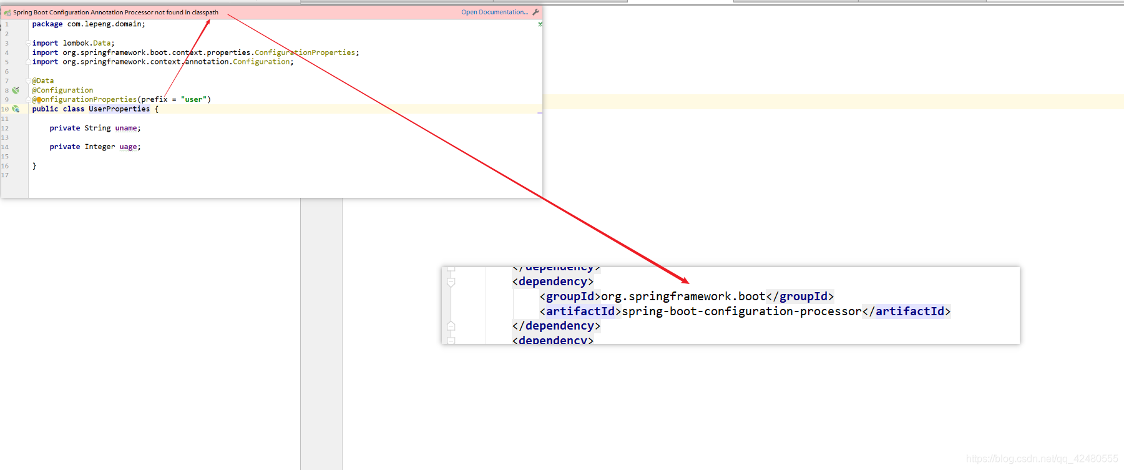Click the yellow intention bulb on line 9
The width and height of the screenshot is (1124, 470).
39,100
